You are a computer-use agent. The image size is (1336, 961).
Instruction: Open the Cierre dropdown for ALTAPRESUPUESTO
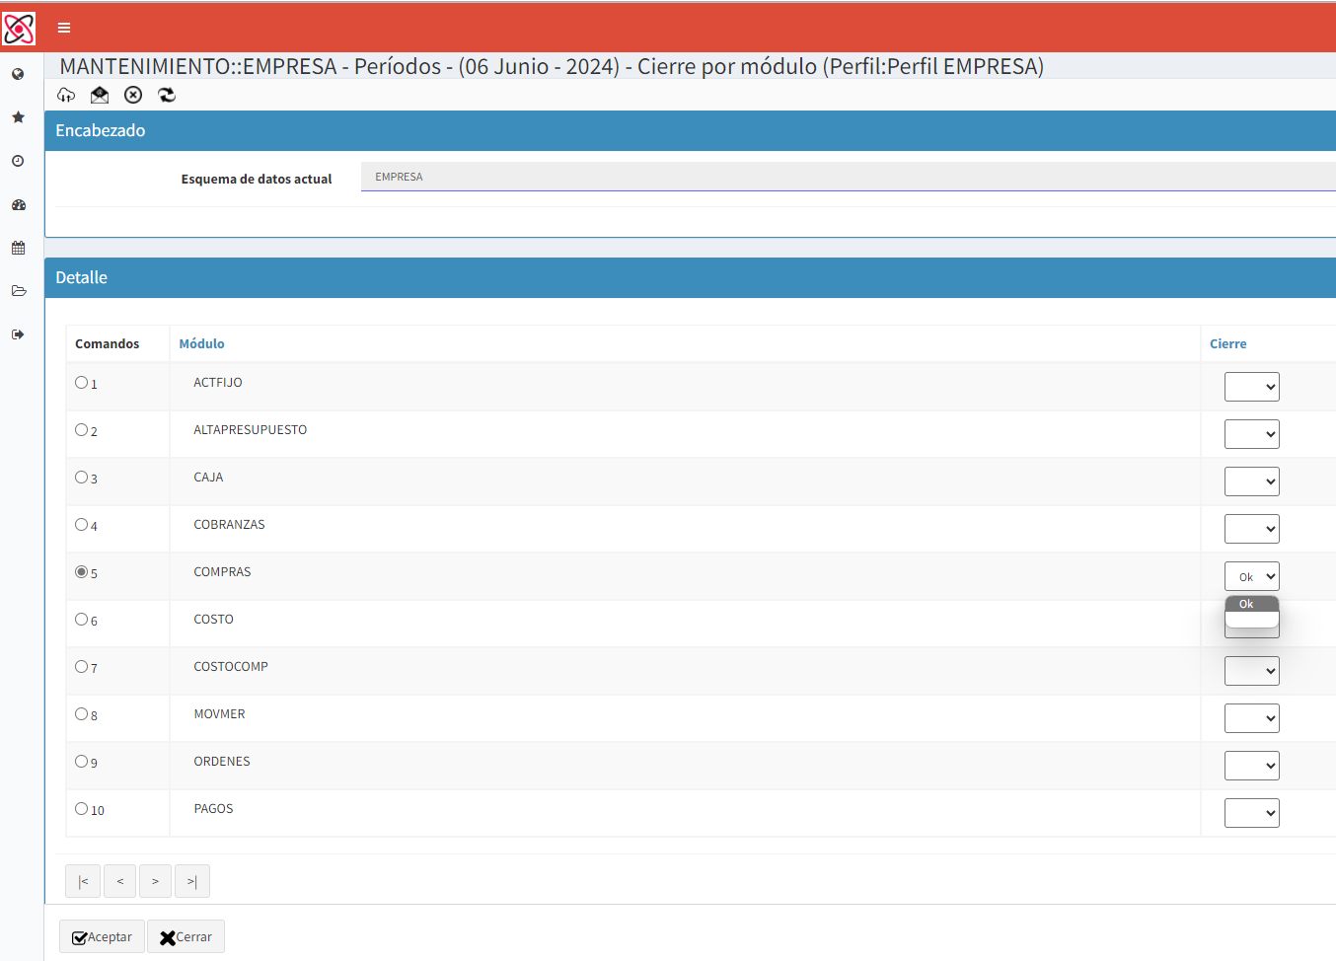[1251, 434]
